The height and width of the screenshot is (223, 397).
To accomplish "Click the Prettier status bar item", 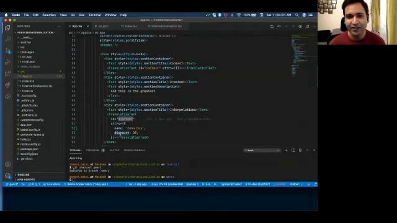I will point(296,185).
